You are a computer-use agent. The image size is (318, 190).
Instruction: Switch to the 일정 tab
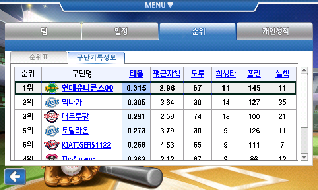tap(120, 31)
